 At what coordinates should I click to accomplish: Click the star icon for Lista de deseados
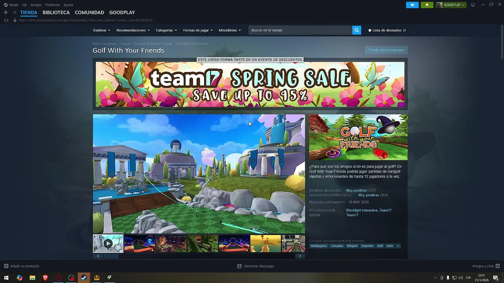(370, 30)
